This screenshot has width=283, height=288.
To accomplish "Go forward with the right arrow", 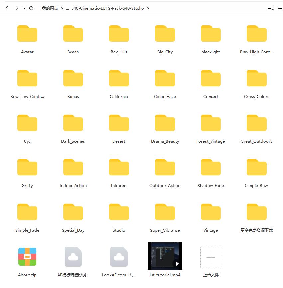I will 17,8.
